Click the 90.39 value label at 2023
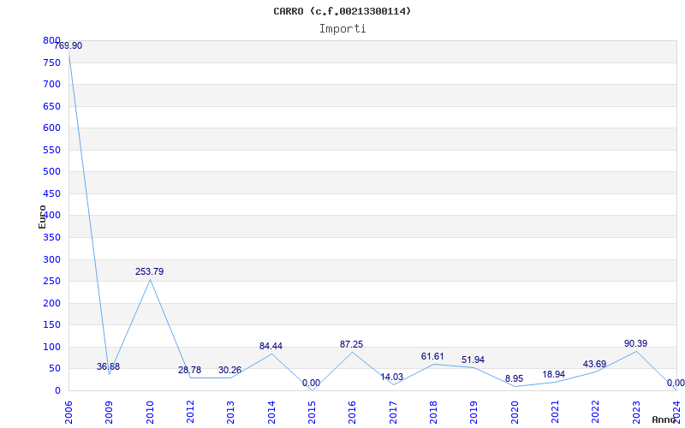 click(x=635, y=344)
